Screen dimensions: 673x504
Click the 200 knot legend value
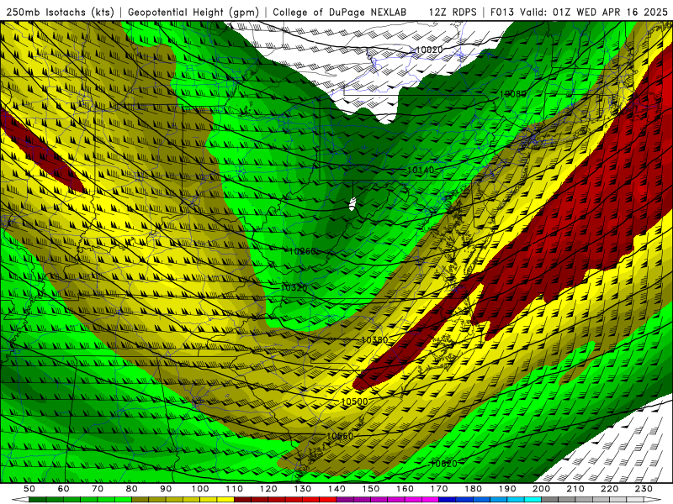tap(541, 489)
